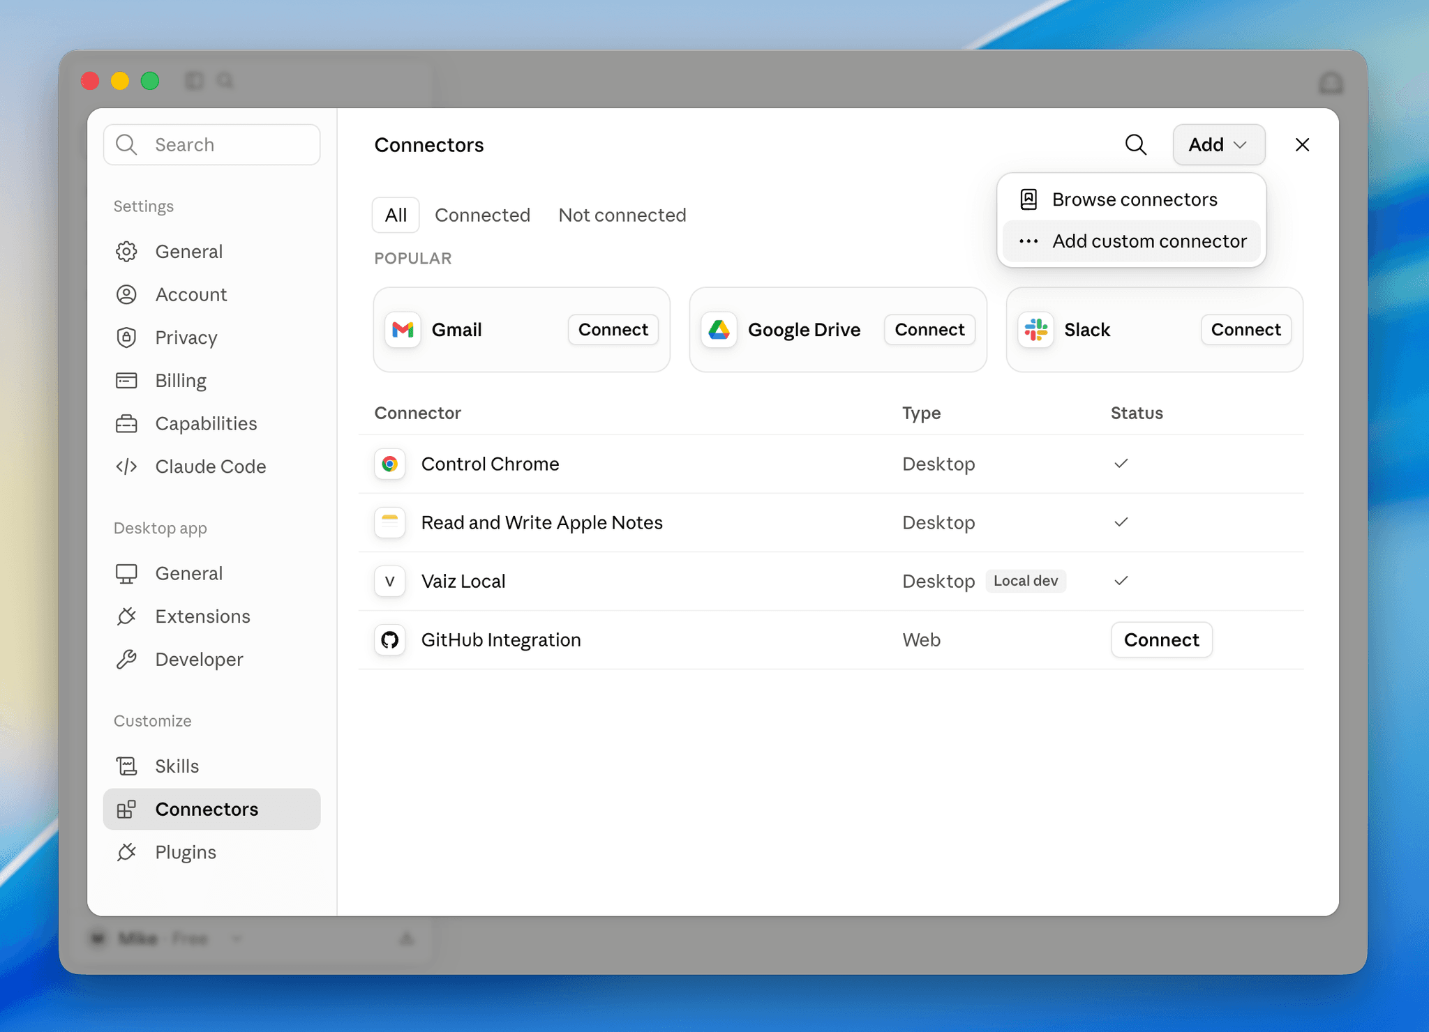The height and width of the screenshot is (1032, 1429).
Task: Focus the sidebar Search field
Action: (x=211, y=144)
